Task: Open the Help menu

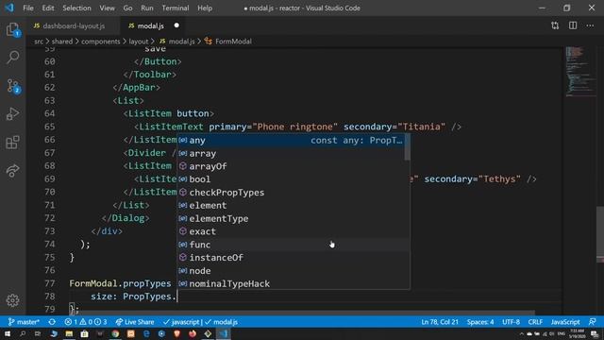Action: 205,8
